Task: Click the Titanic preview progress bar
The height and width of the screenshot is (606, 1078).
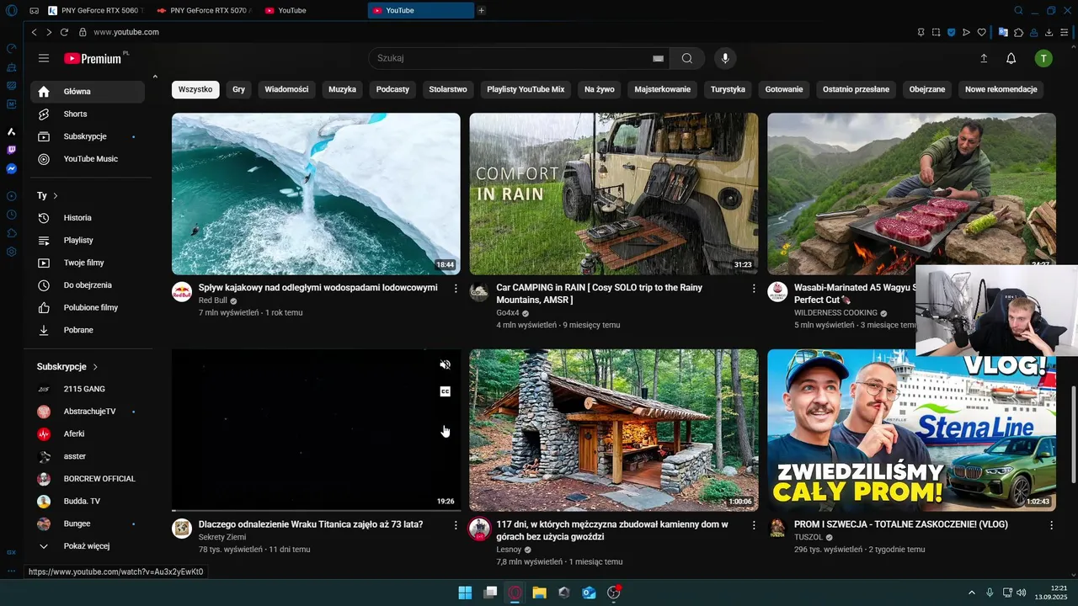Action: coord(316,510)
